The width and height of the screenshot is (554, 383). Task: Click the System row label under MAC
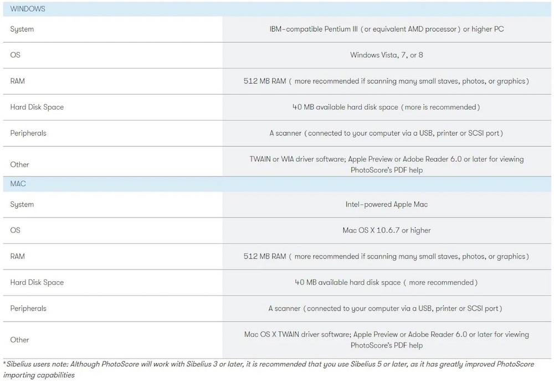[x=22, y=205]
